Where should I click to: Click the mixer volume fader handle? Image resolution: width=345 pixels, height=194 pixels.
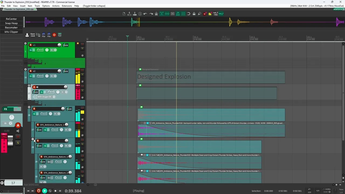coord(10,141)
